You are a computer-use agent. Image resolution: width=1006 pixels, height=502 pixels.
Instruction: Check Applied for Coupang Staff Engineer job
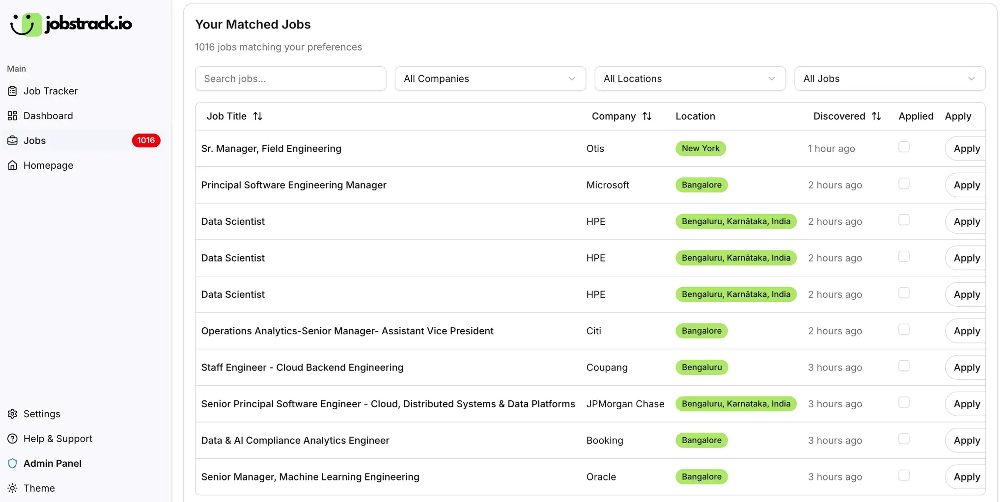pyautogui.click(x=904, y=366)
